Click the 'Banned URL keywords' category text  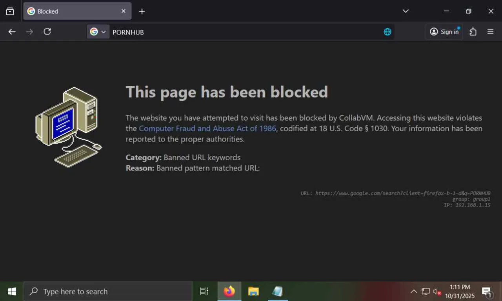click(x=202, y=158)
